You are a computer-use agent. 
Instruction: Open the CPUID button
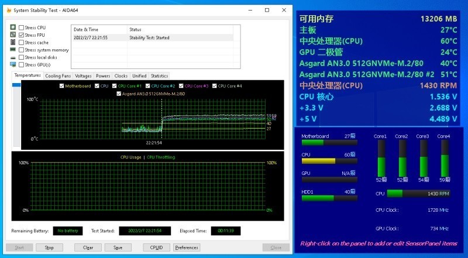(x=156, y=247)
